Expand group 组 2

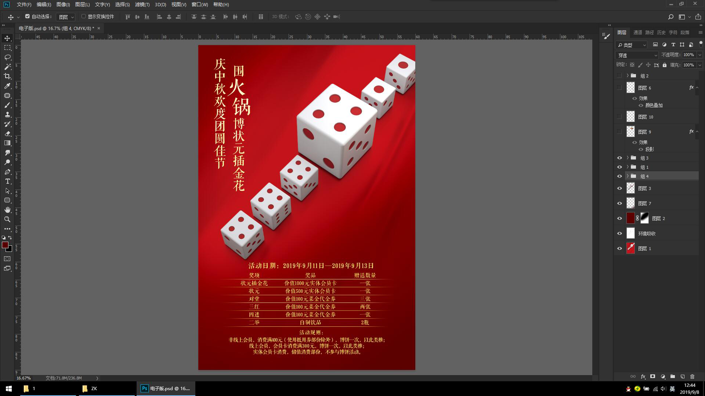(x=628, y=76)
